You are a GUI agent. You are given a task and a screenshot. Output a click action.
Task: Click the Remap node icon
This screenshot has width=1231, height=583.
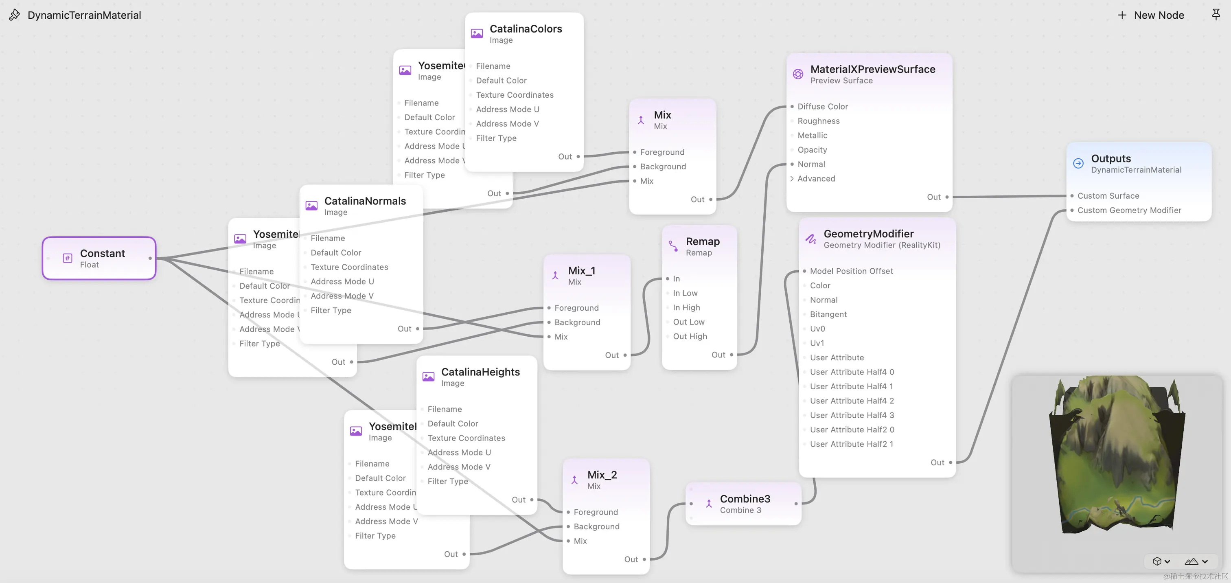(673, 246)
